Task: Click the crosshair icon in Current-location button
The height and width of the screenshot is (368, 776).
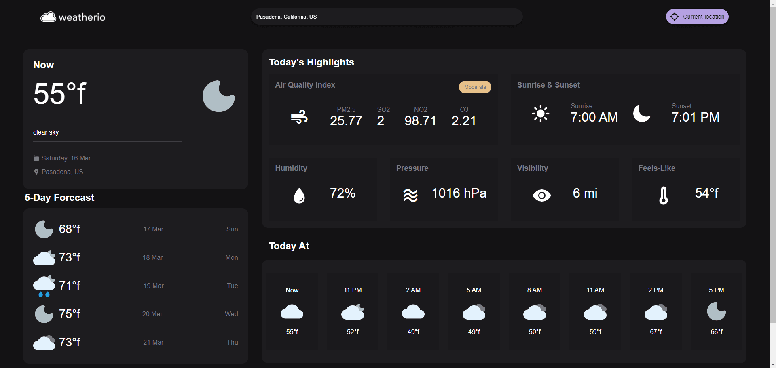Action: pos(674,17)
